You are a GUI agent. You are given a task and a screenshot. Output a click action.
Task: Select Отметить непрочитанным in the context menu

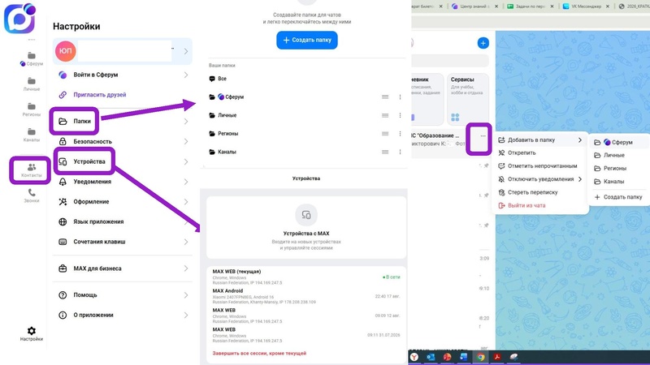(x=540, y=166)
